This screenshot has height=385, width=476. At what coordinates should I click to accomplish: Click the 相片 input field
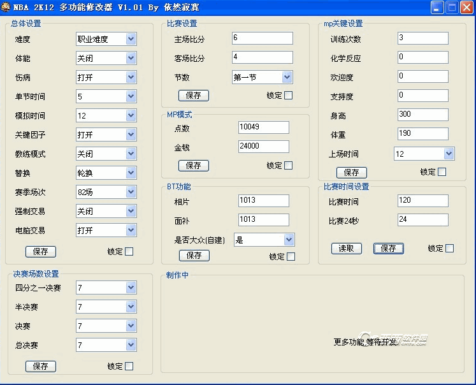click(x=264, y=201)
